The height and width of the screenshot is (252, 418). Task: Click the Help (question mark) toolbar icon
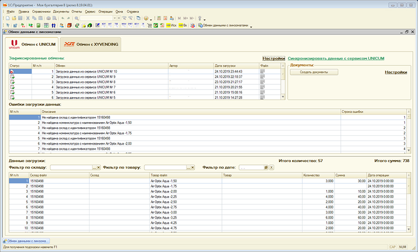[146, 18]
